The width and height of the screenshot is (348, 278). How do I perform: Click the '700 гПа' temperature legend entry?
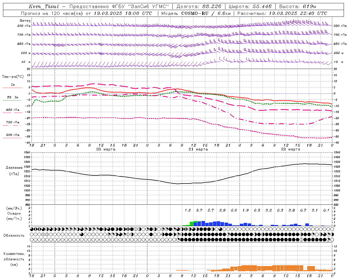point(13,122)
